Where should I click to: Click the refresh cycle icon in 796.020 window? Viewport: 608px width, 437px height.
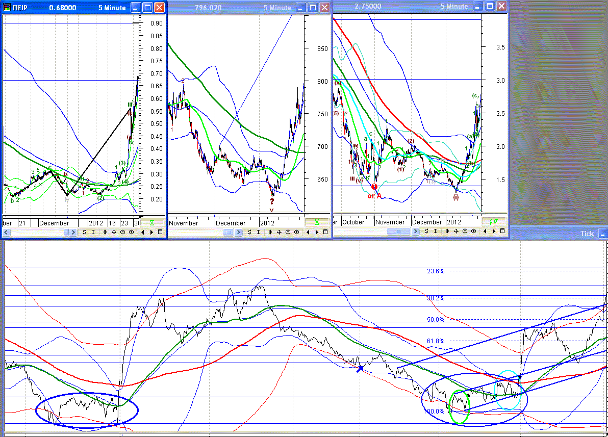(x=249, y=232)
